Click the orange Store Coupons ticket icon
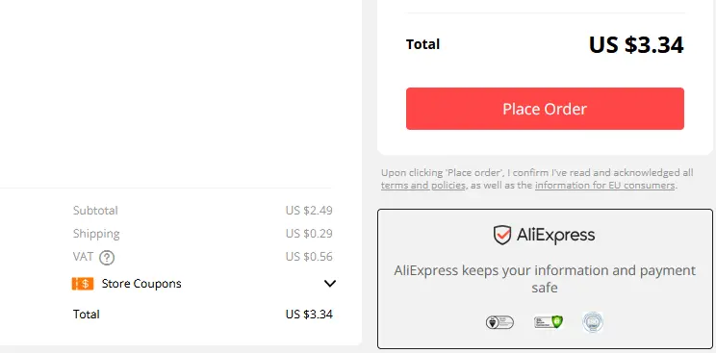This screenshot has width=716, height=353. (83, 284)
